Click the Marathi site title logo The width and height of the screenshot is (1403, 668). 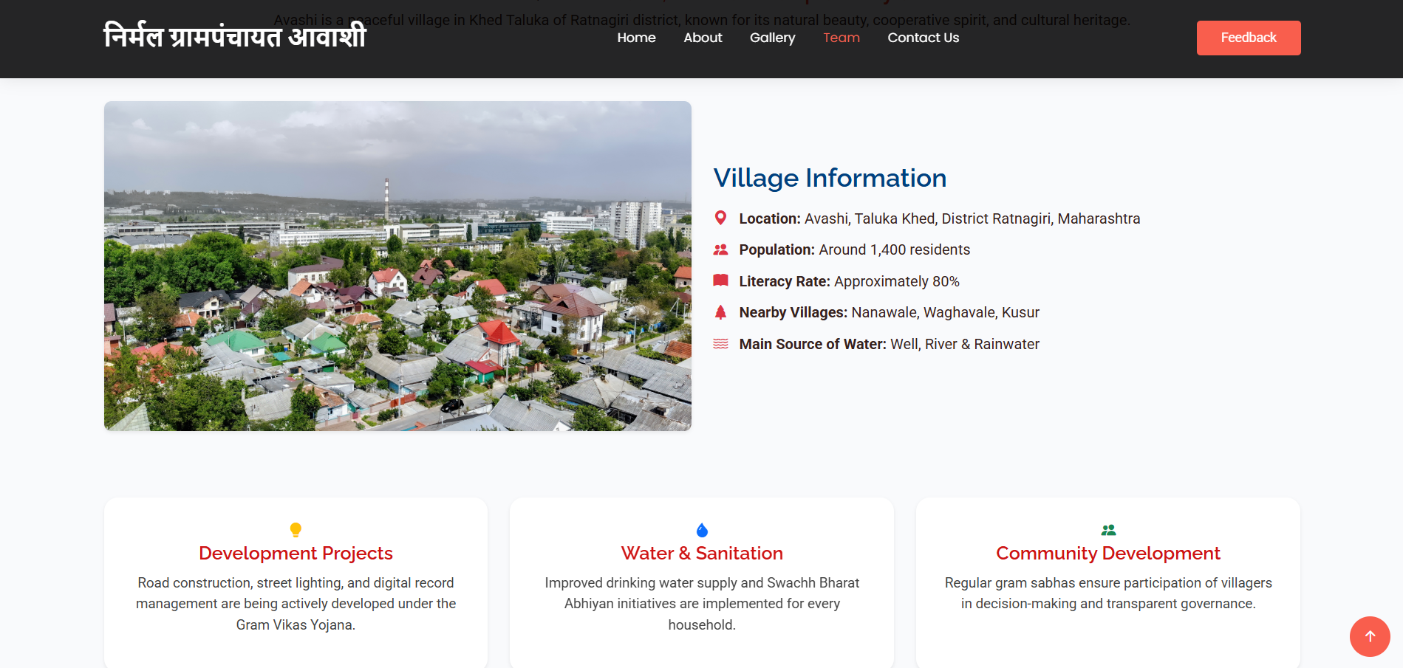point(235,36)
